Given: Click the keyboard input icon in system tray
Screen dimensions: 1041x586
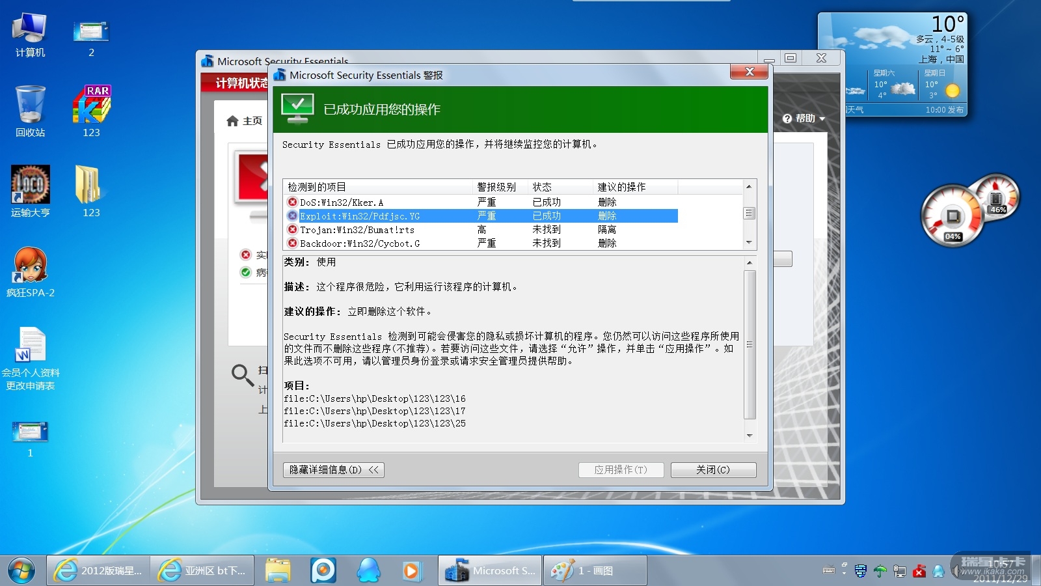Looking at the screenshot, I should (828, 571).
